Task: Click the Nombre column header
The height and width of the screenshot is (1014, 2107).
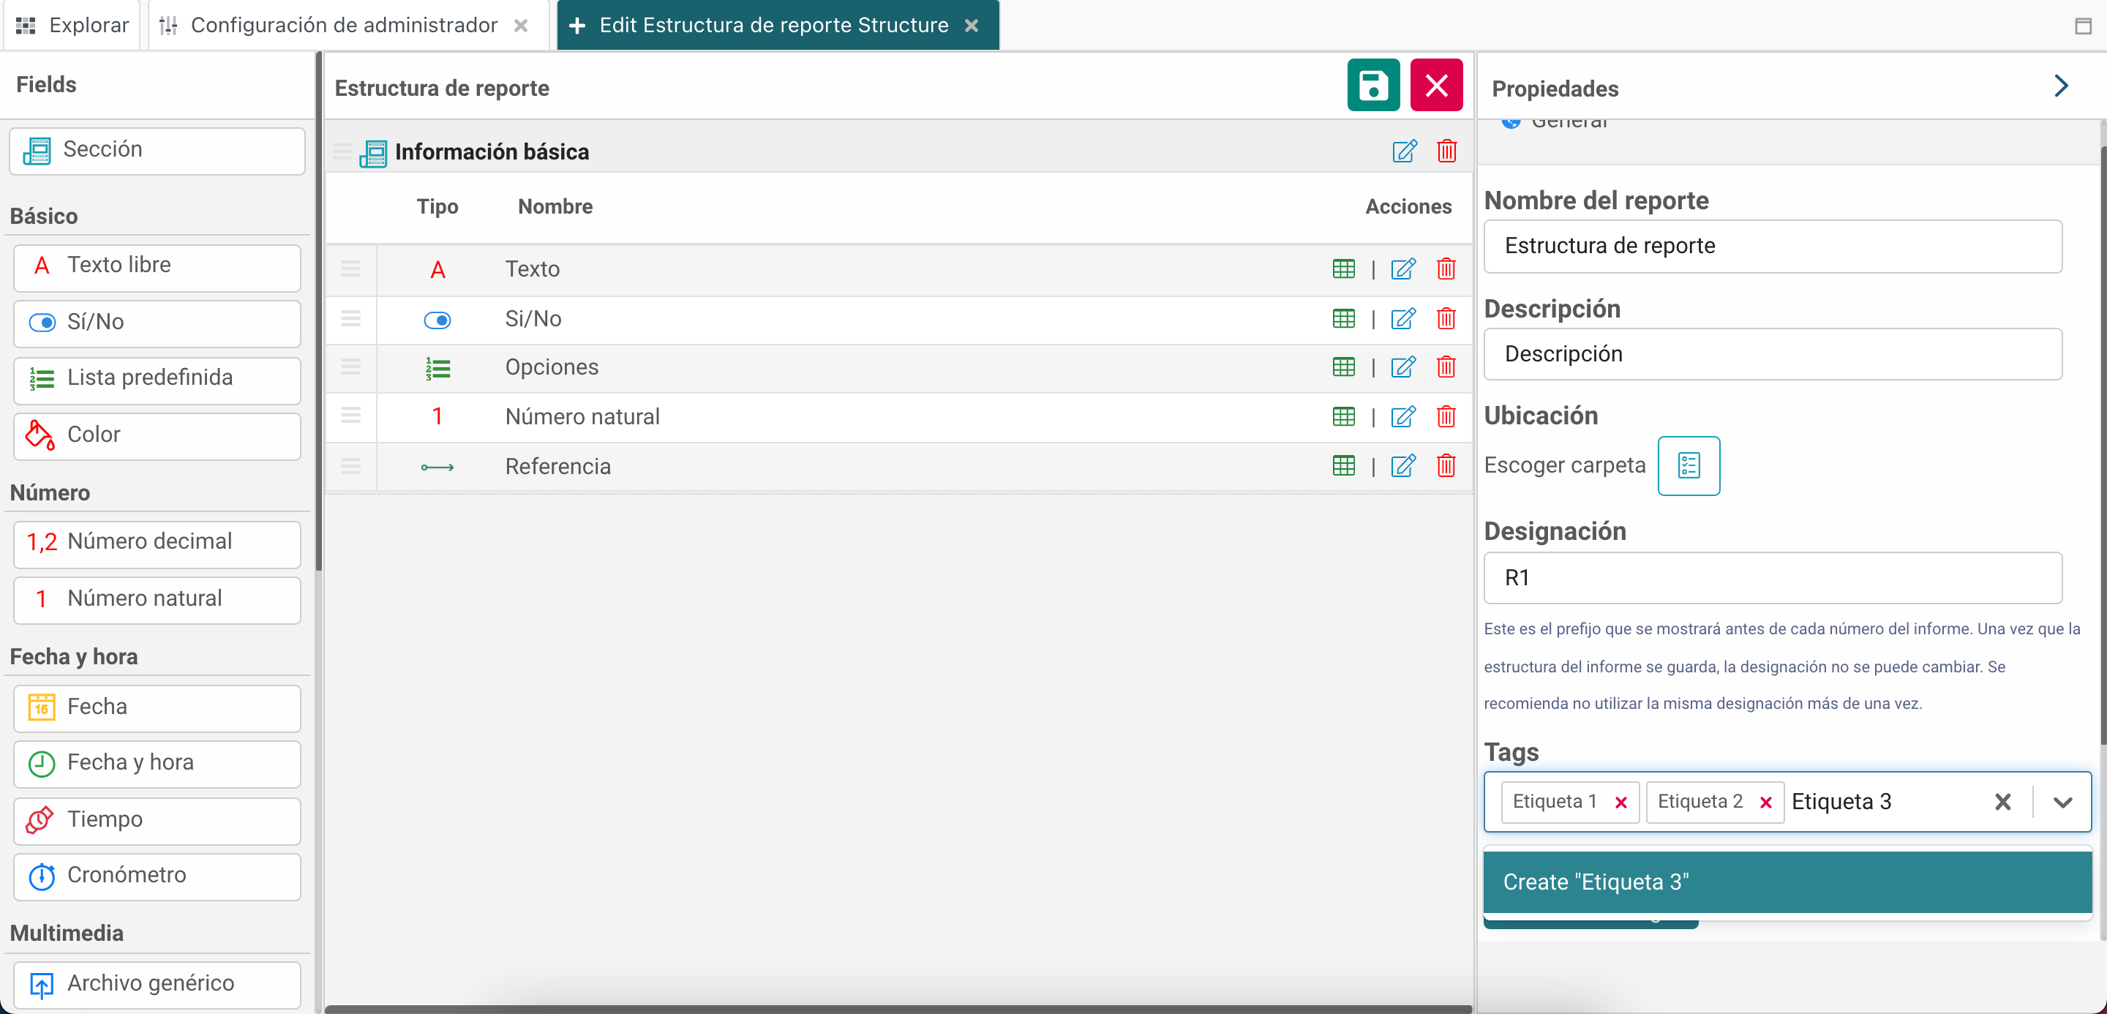Action: [555, 207]
